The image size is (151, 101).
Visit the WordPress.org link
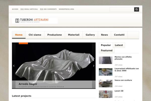(66, 9)
